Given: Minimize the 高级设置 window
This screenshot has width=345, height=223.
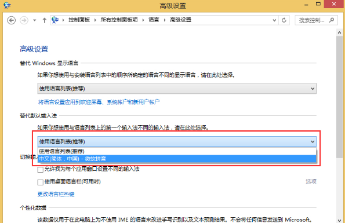Looking at the screenshot, I should tap(306, 5).
